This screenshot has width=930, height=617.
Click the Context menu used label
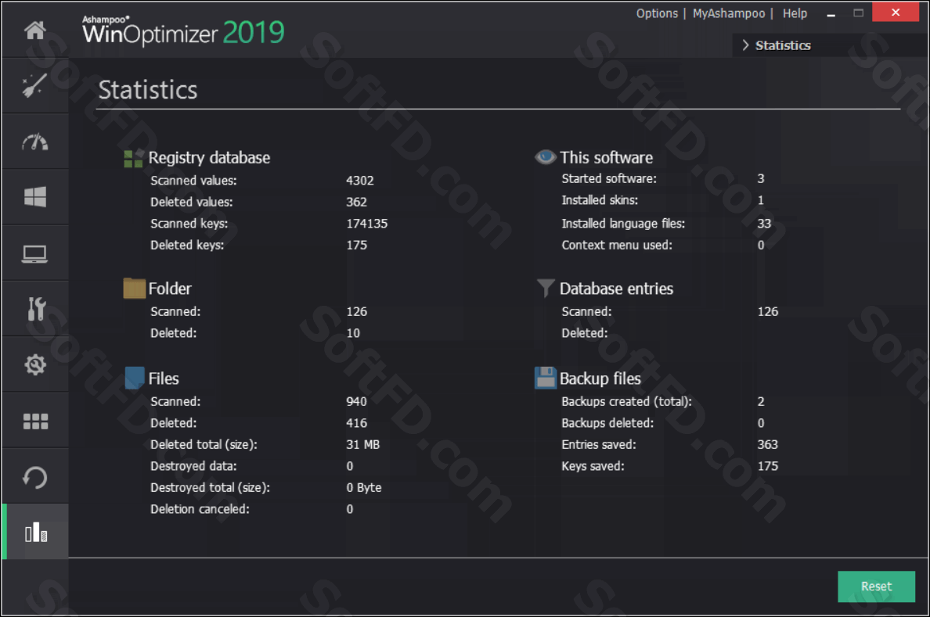616,245
